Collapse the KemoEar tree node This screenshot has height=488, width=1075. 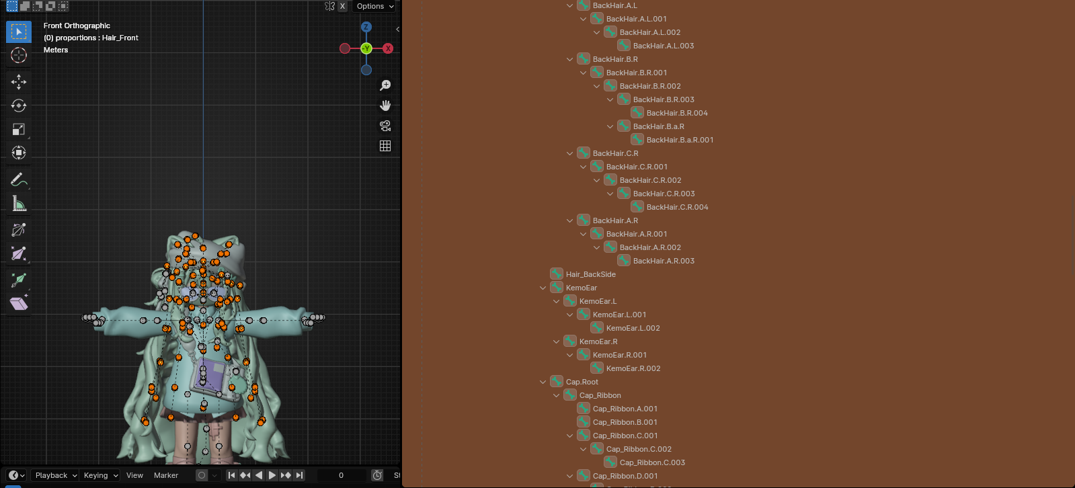[x=543, y=288]
